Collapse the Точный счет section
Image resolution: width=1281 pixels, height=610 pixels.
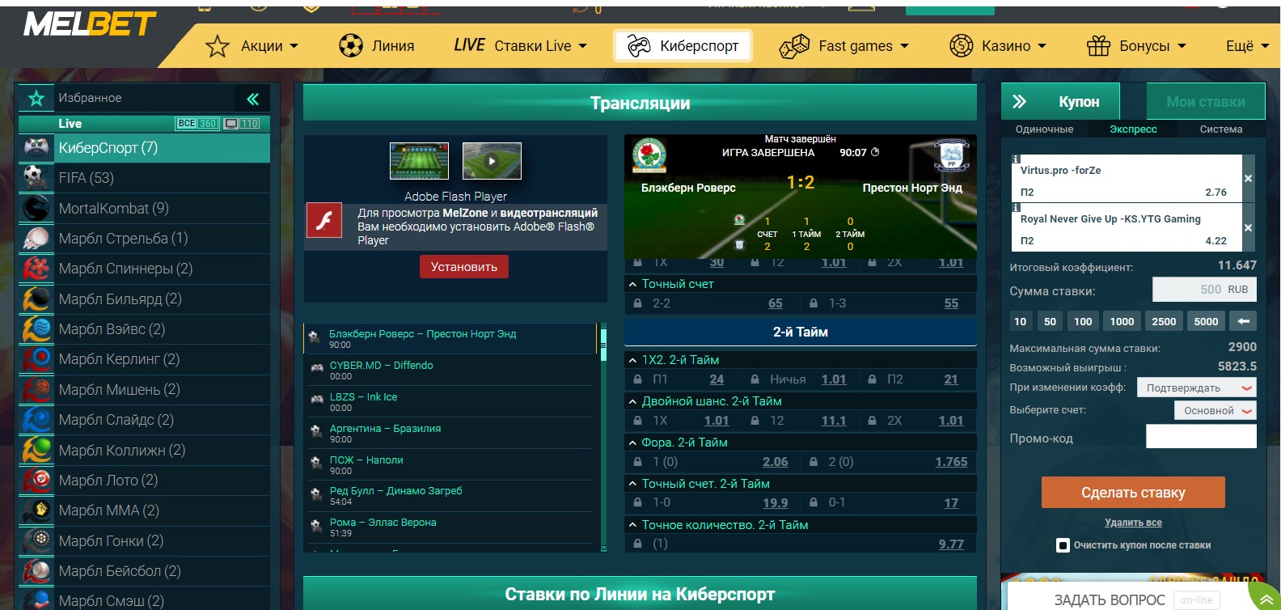(x=633, y=284)
